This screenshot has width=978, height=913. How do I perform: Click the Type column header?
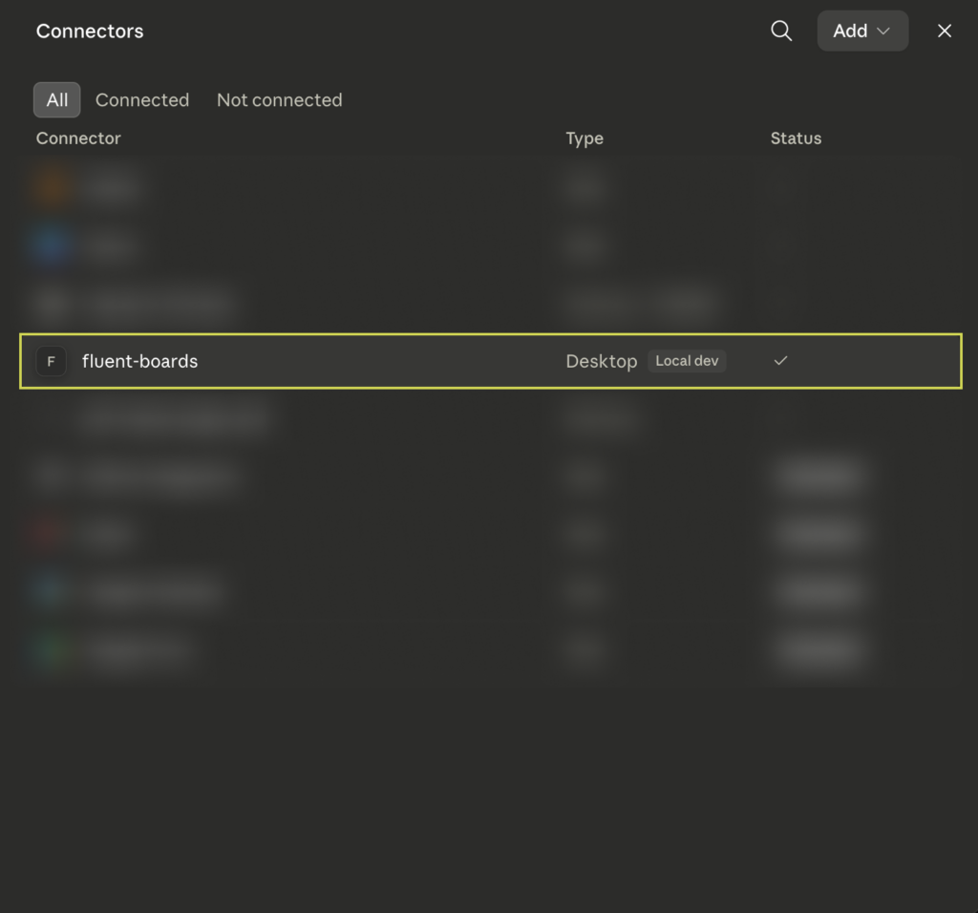point(585,138)
